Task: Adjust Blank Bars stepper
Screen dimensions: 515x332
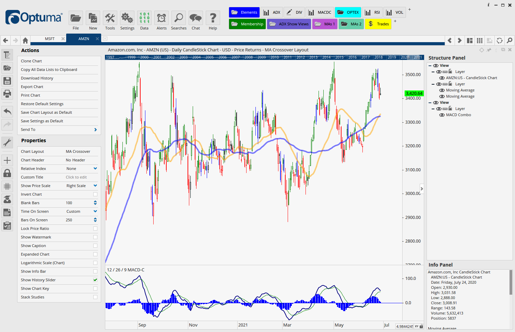Action: (x=95, y=203)
